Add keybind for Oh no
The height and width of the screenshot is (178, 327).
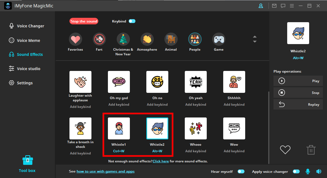tap(157, 105)
